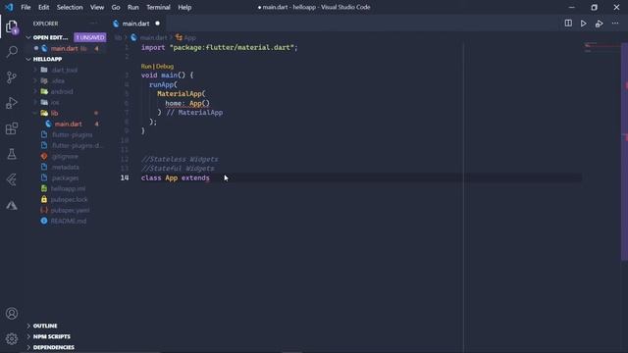Click lib in the breadcrumb

point(118,37)
